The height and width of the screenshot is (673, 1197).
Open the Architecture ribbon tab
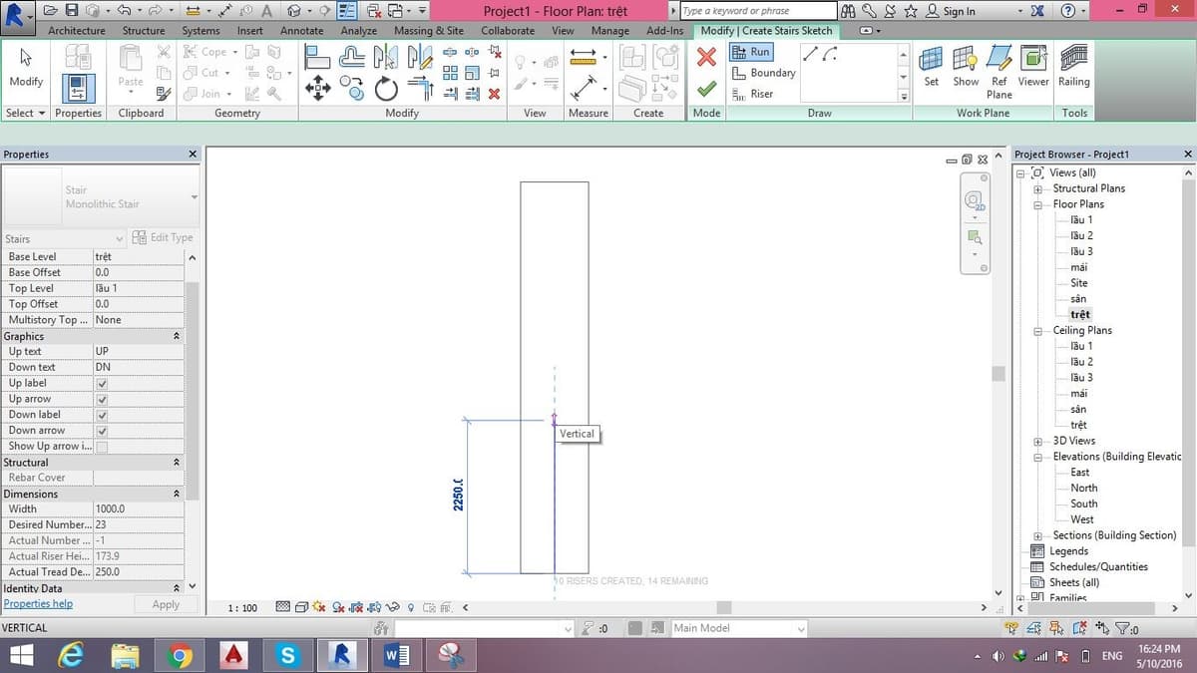(x=77, y=31)
